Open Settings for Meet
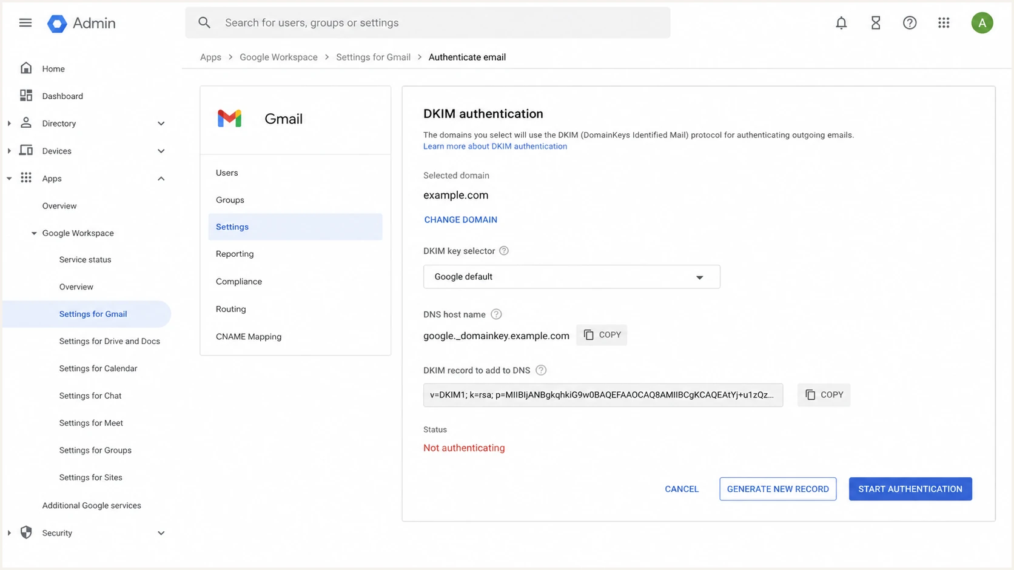This screenshot has height=570, width=1014. click(91, 423)
